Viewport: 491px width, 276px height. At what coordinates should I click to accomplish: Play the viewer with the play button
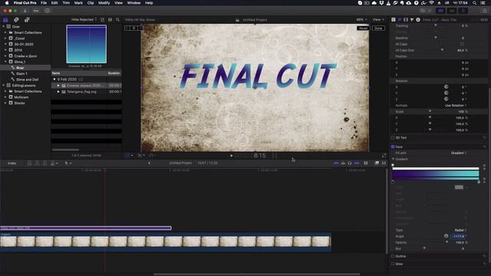[x=232, y=156]
